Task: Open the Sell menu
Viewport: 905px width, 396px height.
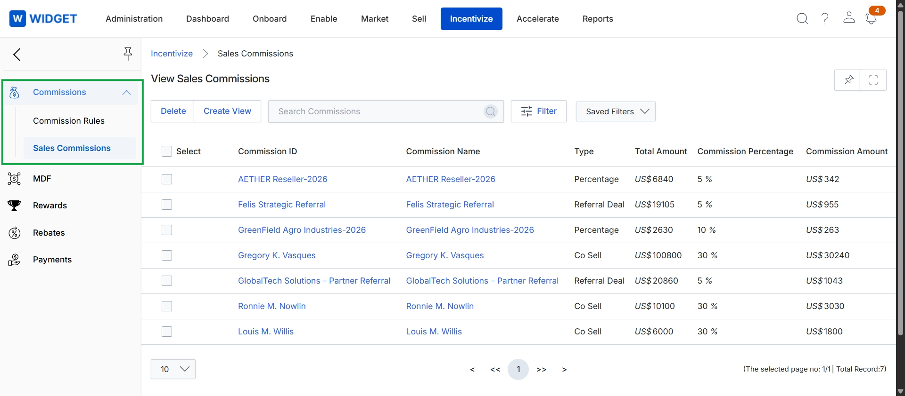Action: (419, 19)
